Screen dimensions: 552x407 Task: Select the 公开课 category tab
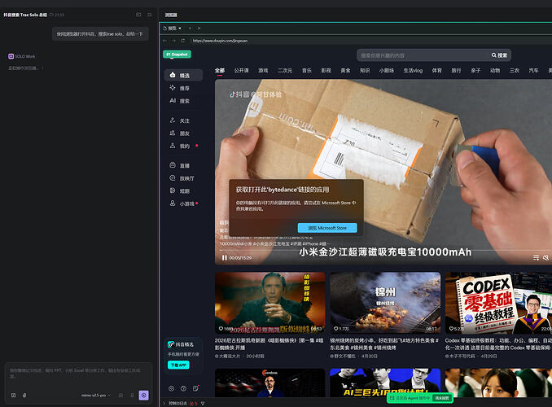(242, 71)
